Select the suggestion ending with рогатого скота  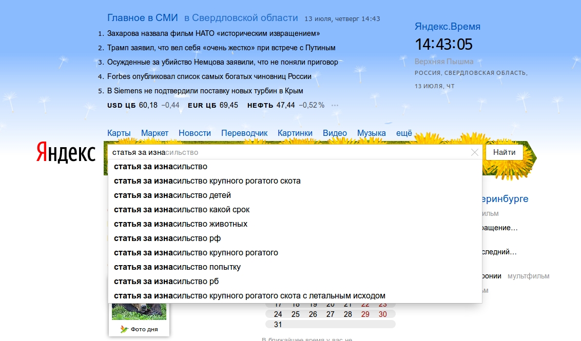click(295, 181)
